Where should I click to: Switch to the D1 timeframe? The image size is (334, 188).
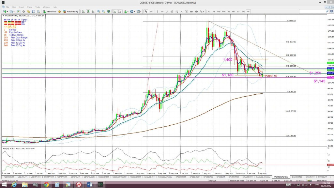coord(238,11)
